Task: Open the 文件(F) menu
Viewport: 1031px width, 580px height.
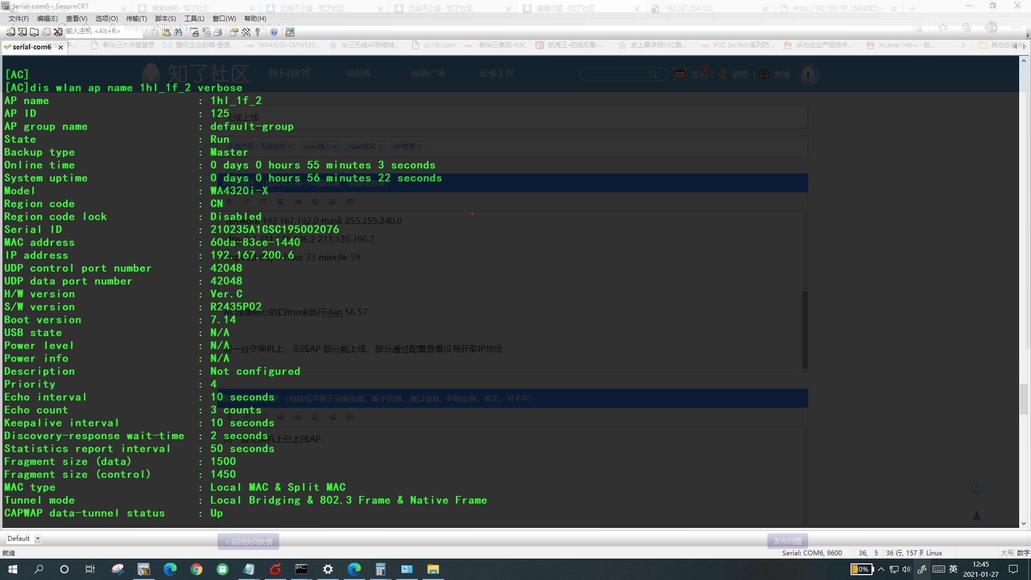Action: [18, 18]
